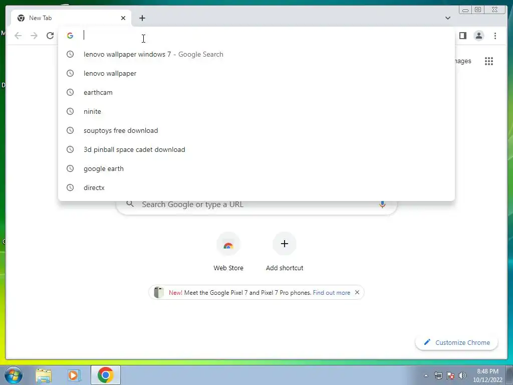This screenshot has height=385, width=513.
Task: Open Customize Chrome
Action: click(457, 342)
